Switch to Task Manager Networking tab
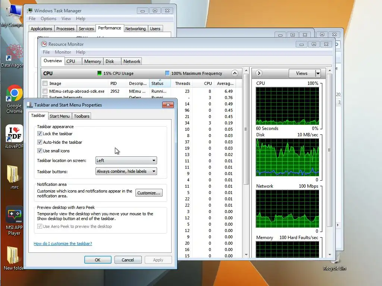The height and width of the screenshot is (286, 382). 135,29
